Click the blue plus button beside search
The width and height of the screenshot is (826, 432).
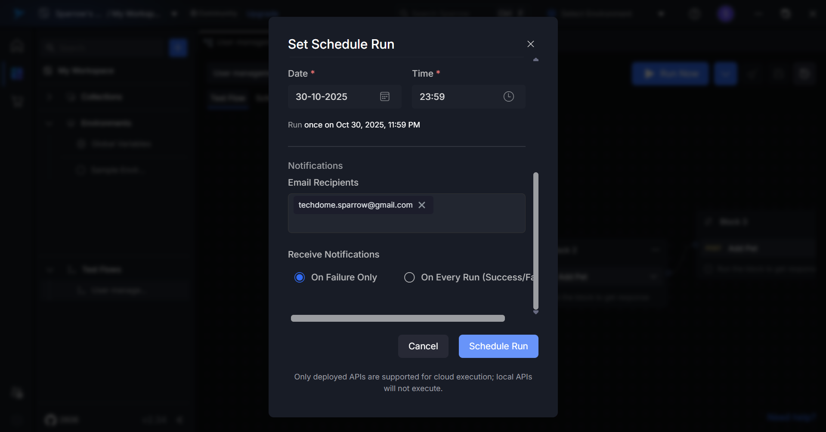178,47
